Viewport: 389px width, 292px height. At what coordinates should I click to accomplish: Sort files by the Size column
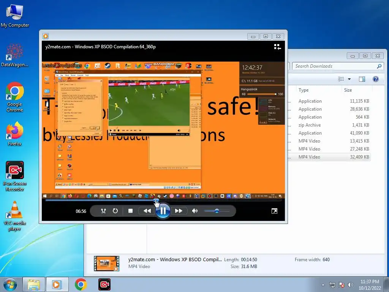coord(357,90)
